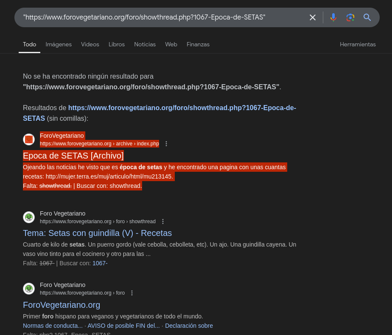Screen dimensions: 392x335
Task: Click the Foro Vegetariano name above Setas con guindilla
Action: 62,213
